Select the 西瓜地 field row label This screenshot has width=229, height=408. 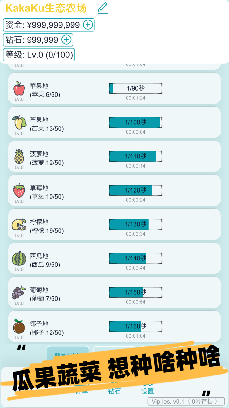pyautogui.click(x=39, y=256)
